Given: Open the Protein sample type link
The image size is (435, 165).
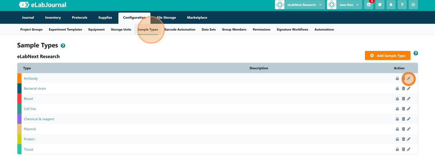Looking at the screenshot, I should [30, 139].
